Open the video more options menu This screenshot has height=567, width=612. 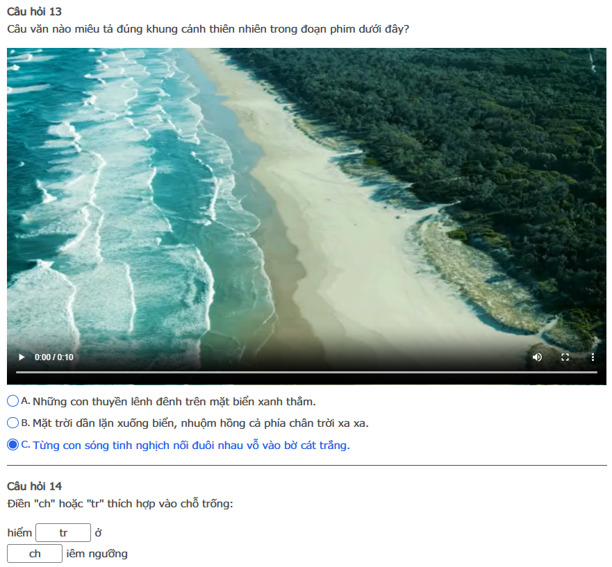coord(593,357)
